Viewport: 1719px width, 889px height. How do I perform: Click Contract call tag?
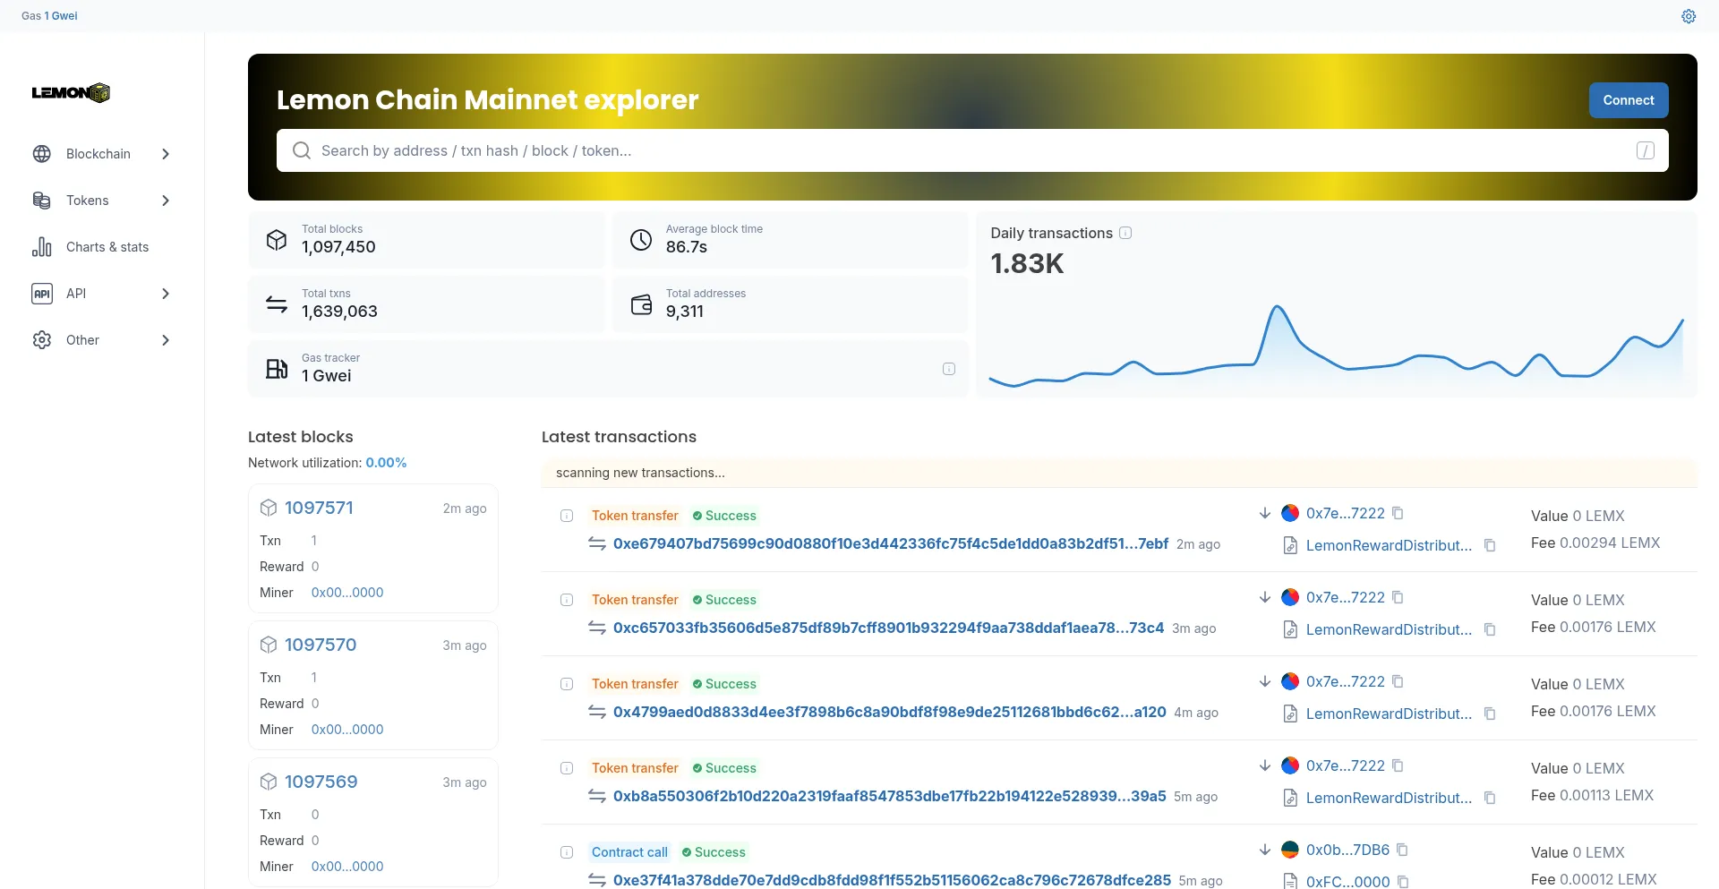tap(629, 852)
